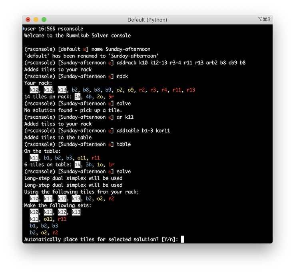
Task: Click the blue 'b9' tile in the rack list
Action: (108, 90)
